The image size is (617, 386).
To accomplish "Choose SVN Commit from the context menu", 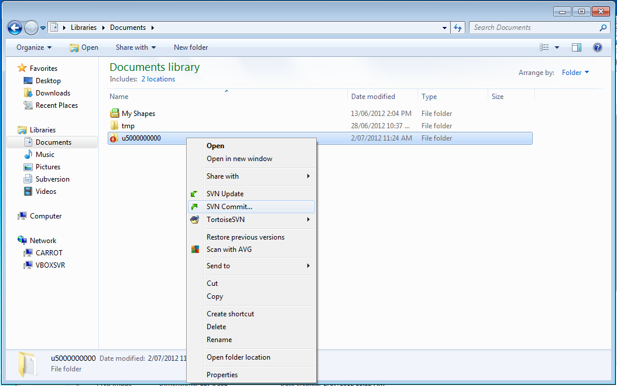I will click(229, 206).
